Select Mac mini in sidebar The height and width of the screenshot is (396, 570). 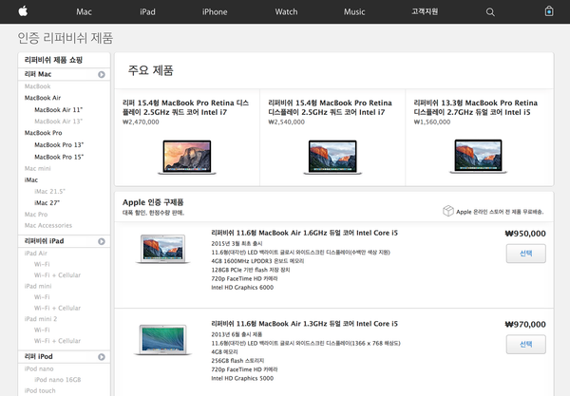tap(37, 169)
